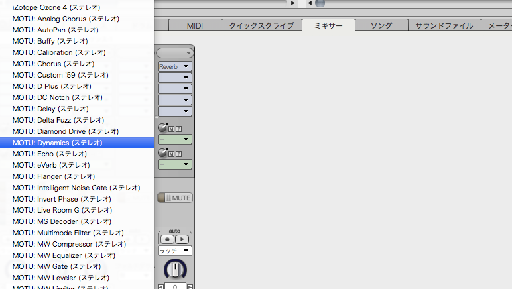This screenshot has height=289, width=512.
Task: Open second empty insert slot dropdown
Action: tap(174, 78)
